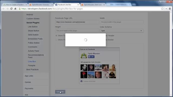Click the browser back arrow
173x97 pixels.
coord(4,9)
